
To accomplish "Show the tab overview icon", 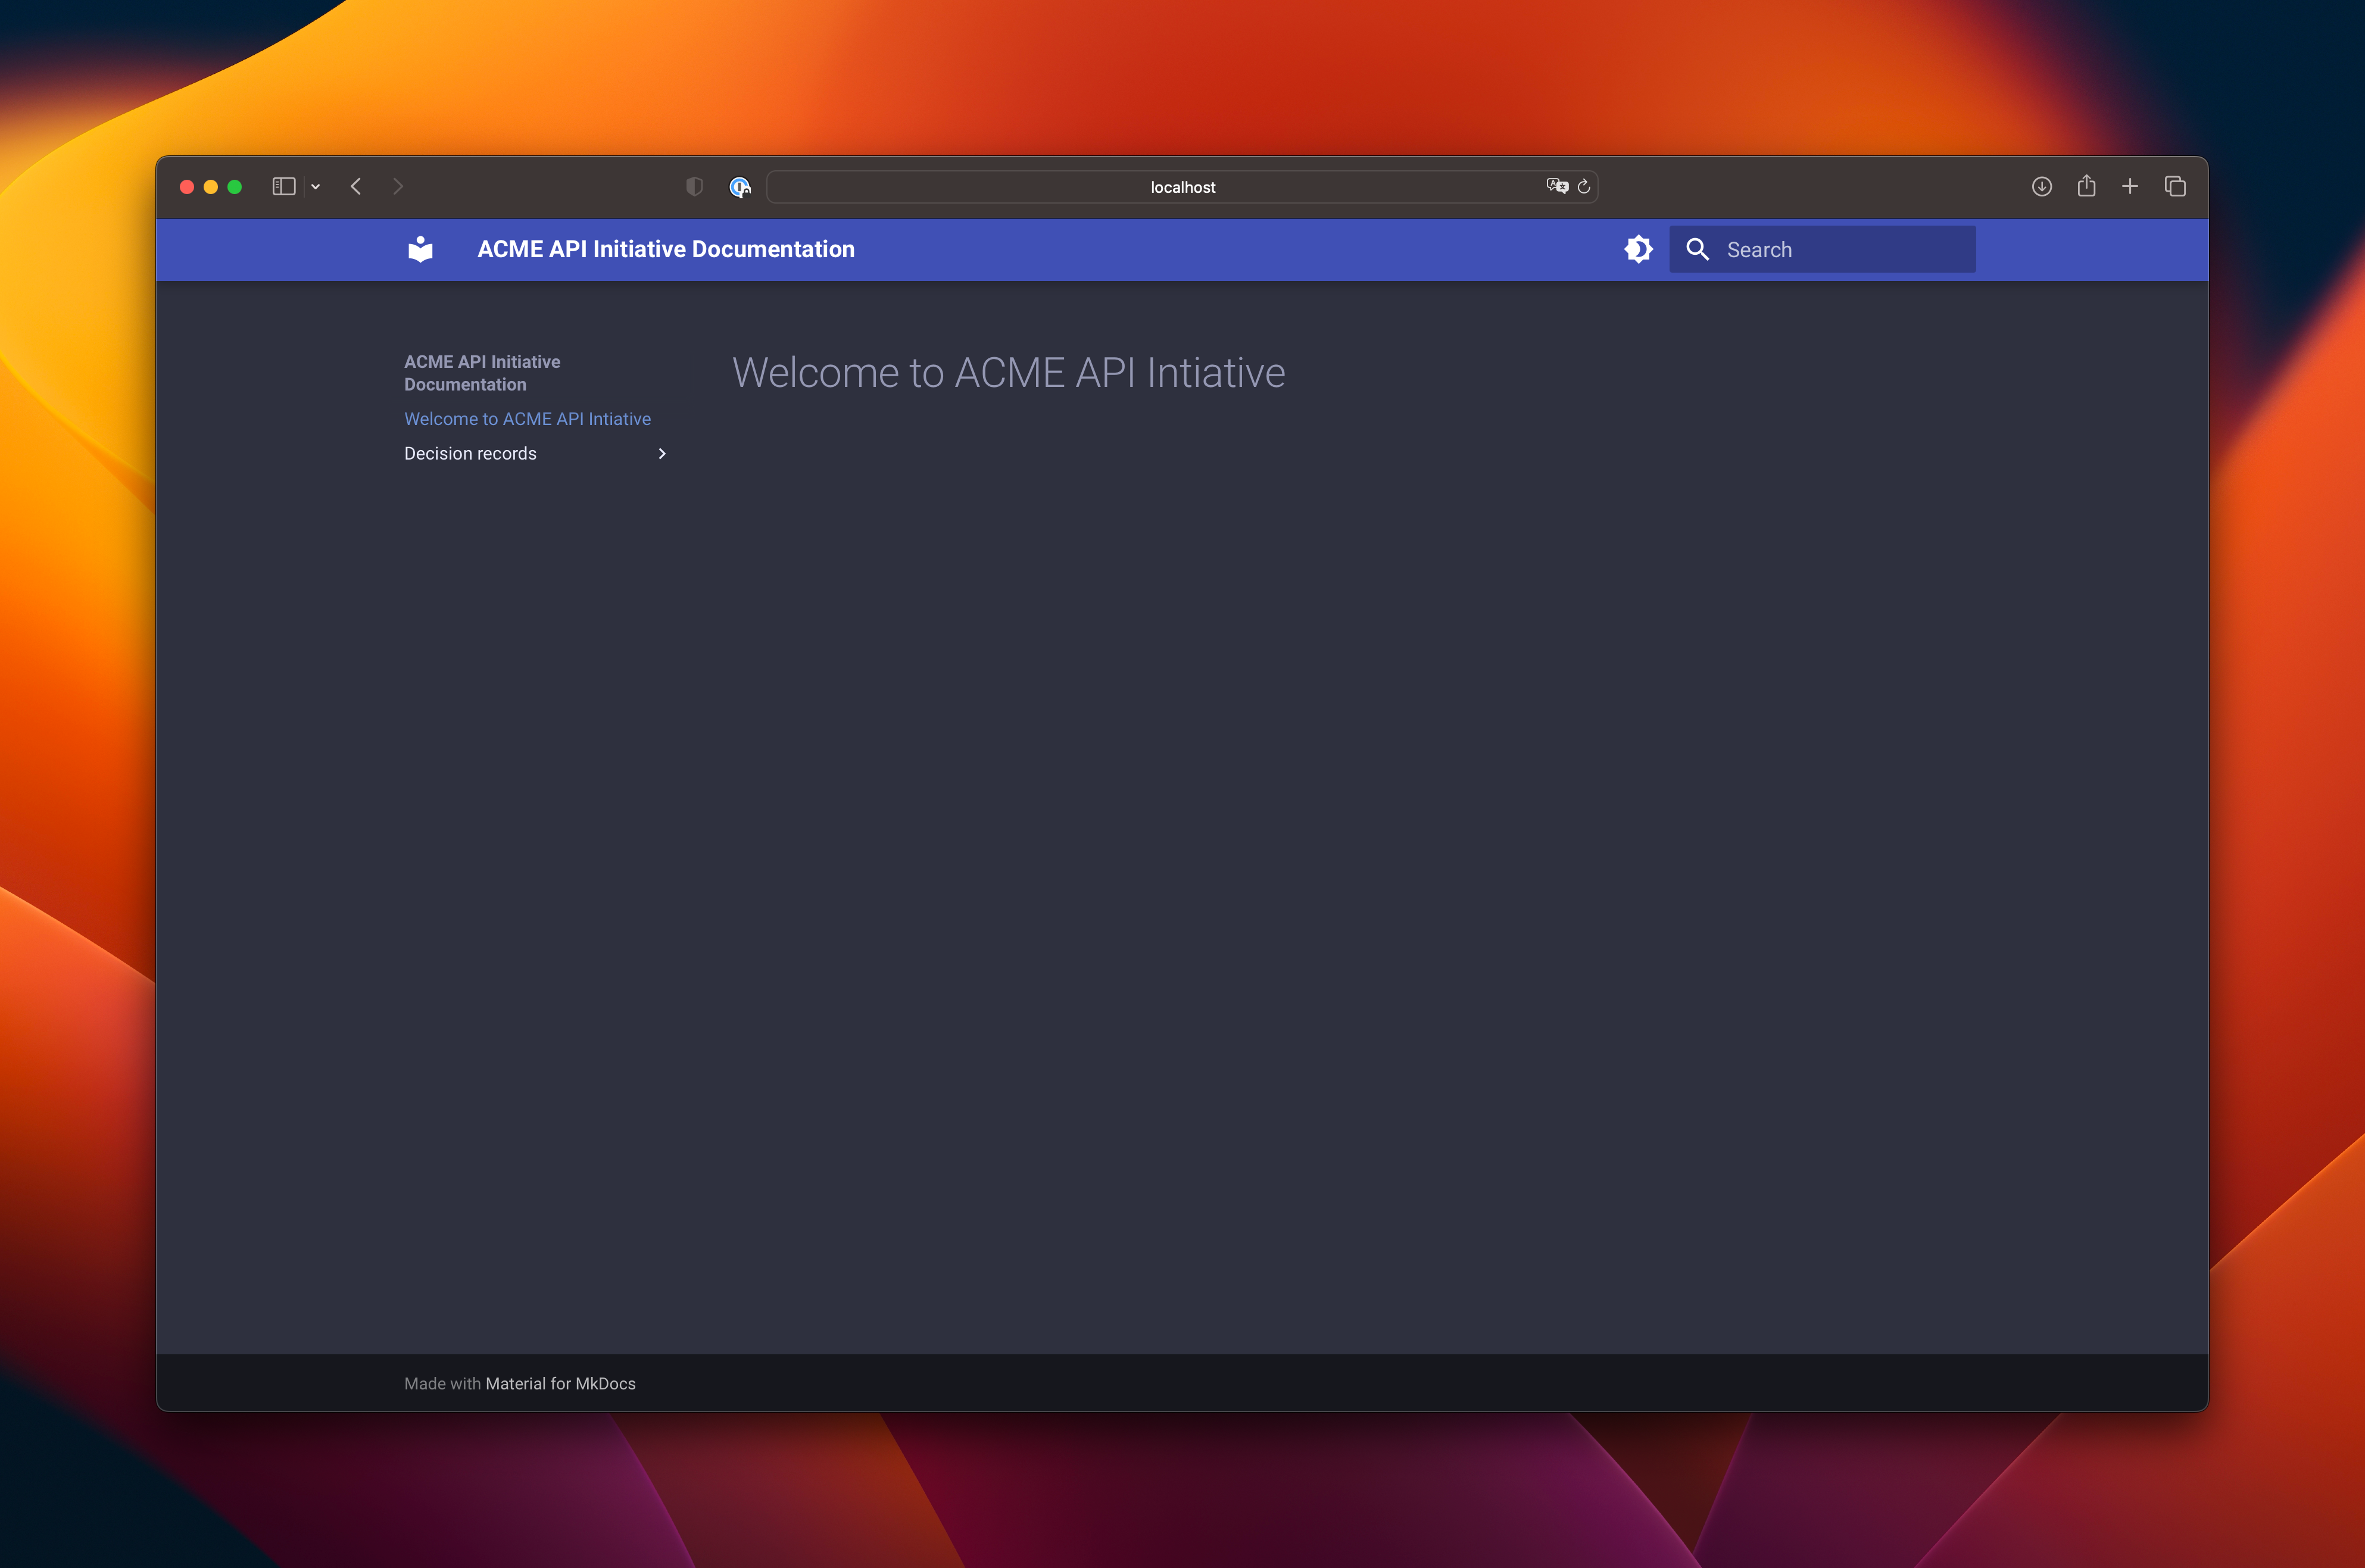I will (2175, 187).
